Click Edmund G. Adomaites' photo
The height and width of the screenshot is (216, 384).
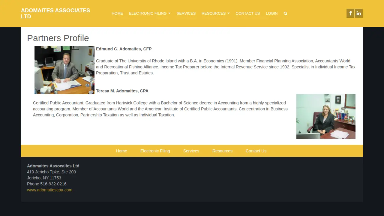(64, 70)
